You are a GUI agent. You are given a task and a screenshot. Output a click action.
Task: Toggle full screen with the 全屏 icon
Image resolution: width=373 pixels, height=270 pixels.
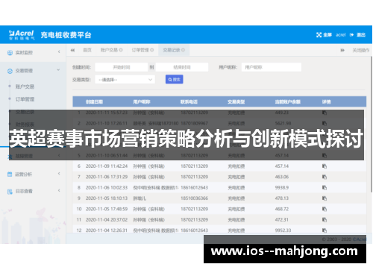319,35
